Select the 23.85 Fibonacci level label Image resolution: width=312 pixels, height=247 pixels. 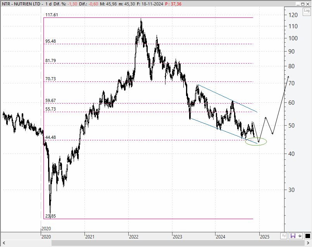tap(50, 216)
